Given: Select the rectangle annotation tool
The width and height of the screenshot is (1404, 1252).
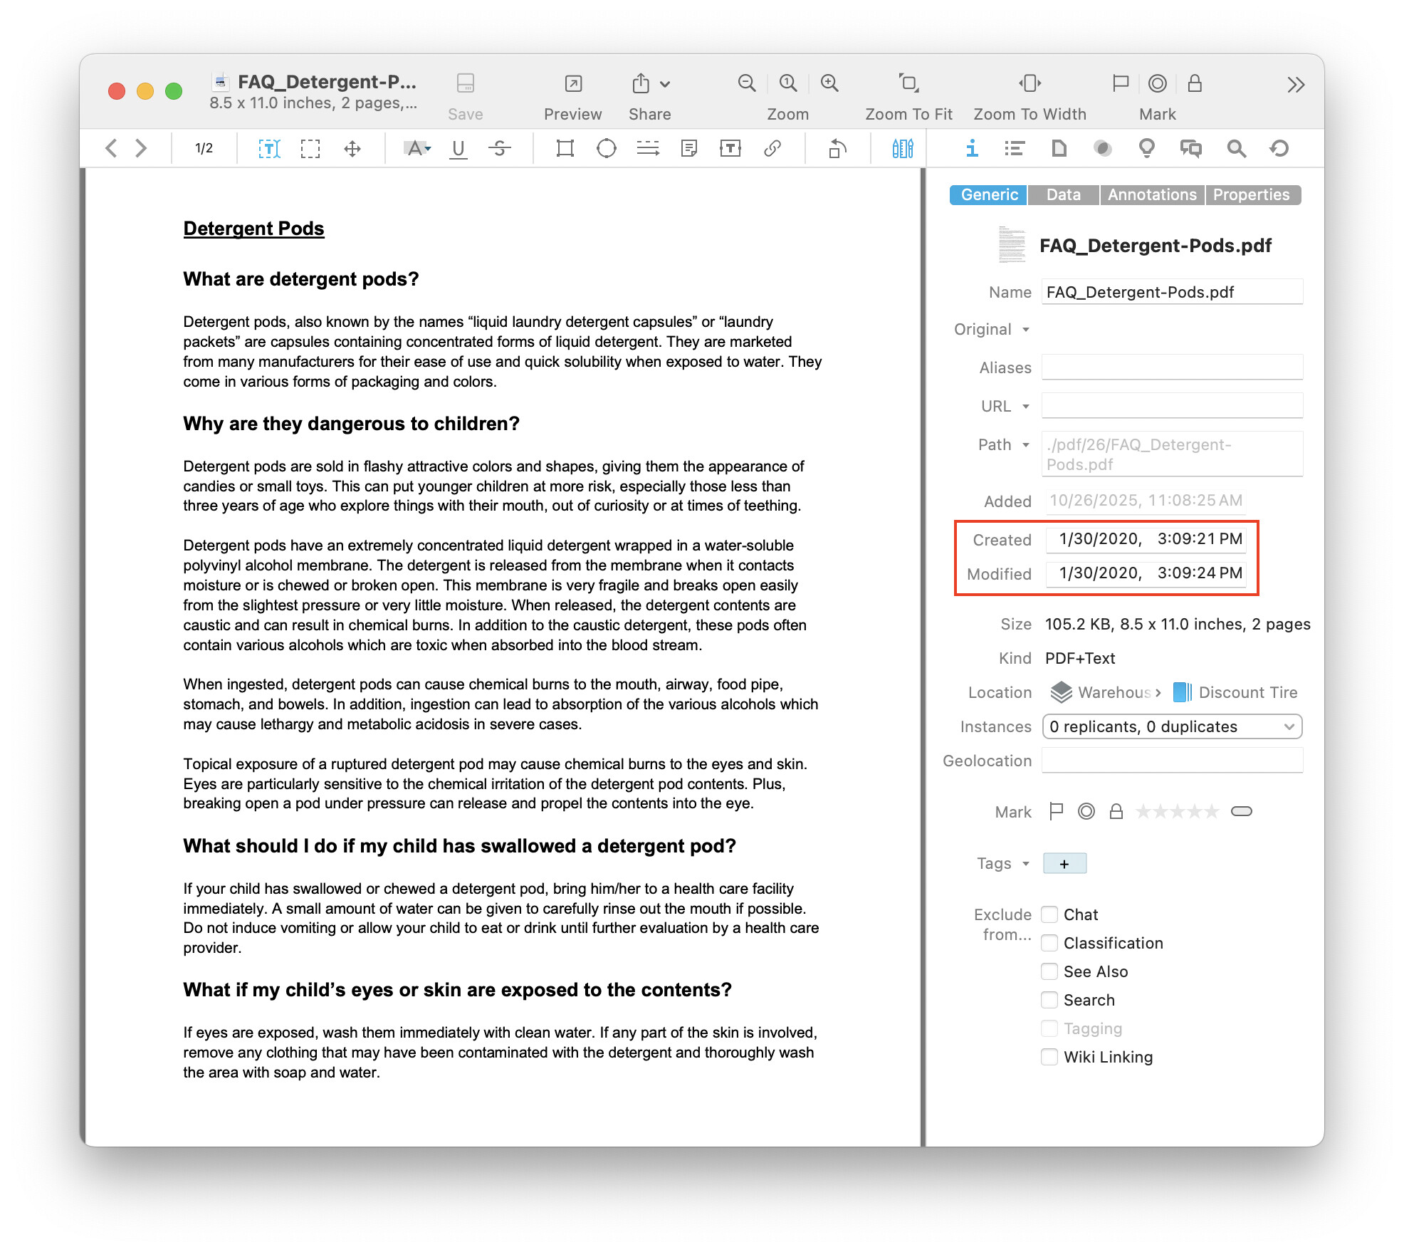Looking at the screenshot, I should 565,148.
